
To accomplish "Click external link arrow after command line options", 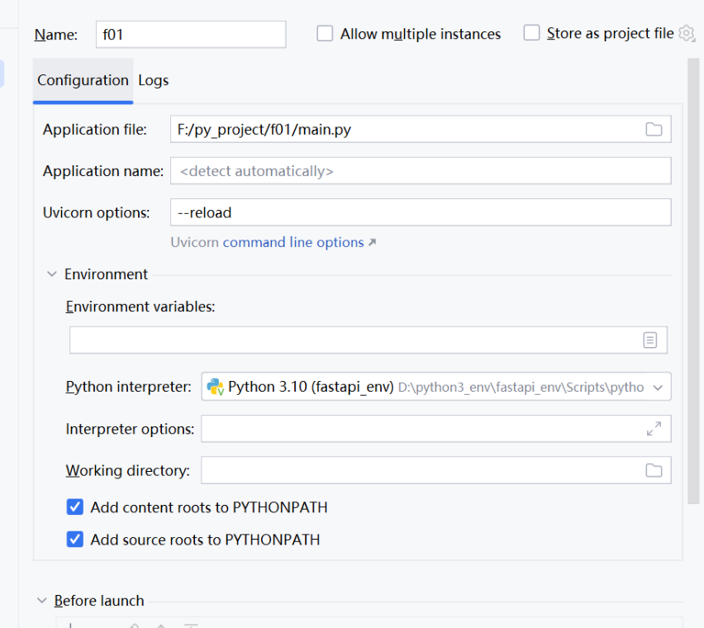I will point(372,243).
